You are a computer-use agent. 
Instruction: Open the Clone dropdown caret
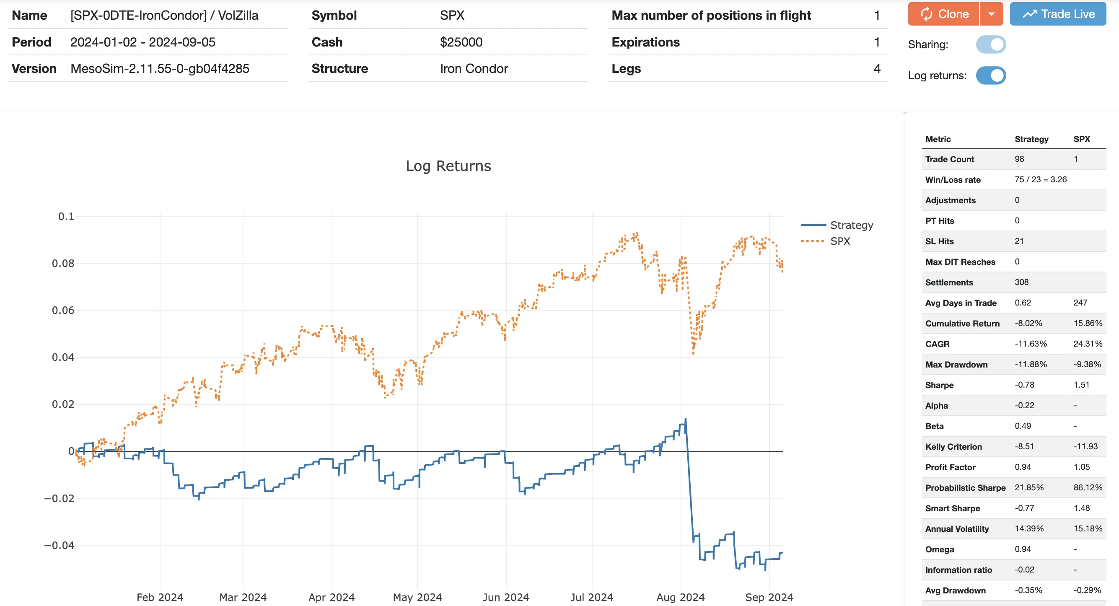(x=991, y=14)
